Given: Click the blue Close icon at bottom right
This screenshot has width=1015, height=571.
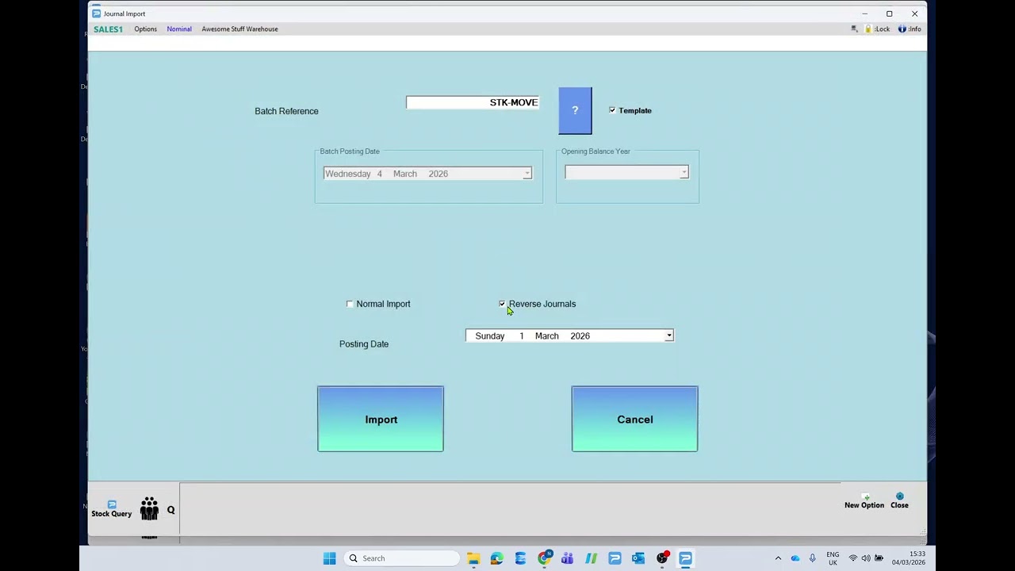Looking at the screenshot, I should 899,501.
